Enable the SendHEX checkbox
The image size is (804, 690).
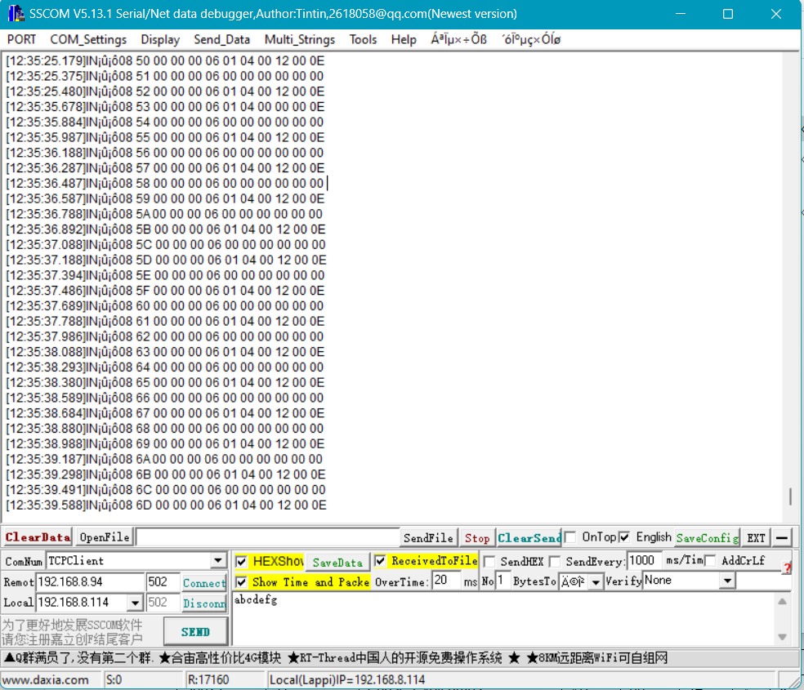point(489,561)
